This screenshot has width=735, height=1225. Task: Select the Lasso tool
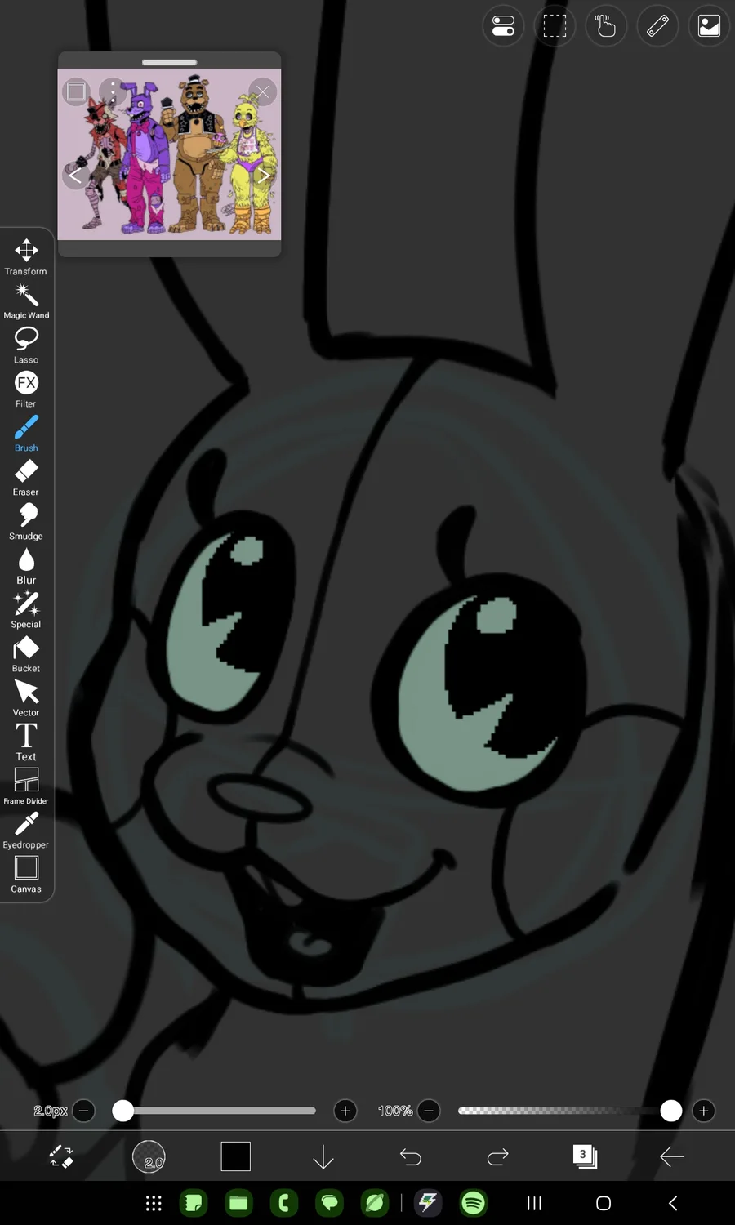[x=26, y=345]
